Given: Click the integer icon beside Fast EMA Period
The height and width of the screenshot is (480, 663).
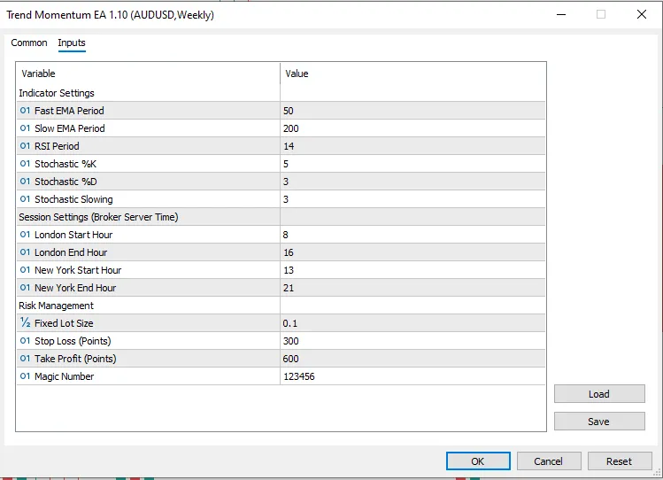Looking at the screenshot, I should (x=25, y=111).
